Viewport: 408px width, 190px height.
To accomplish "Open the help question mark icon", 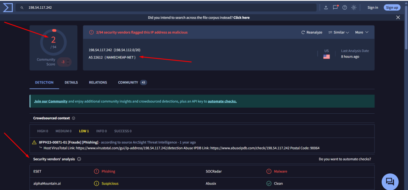I will coord(345,8).
